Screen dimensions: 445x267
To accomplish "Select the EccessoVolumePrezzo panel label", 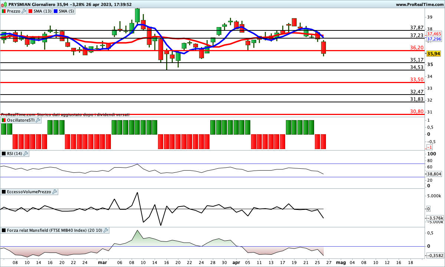I will coord(29,192).
